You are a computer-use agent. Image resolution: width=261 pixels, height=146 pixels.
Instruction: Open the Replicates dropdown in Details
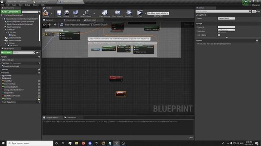tap(226, 30)
